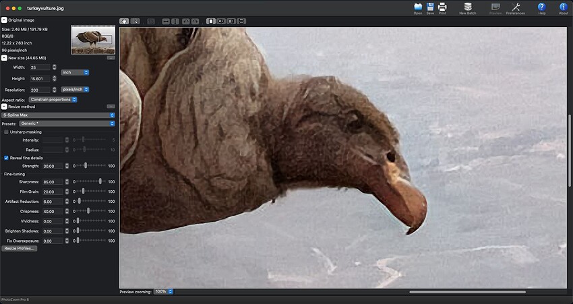Open the inch units dropdown
The height and width of the screenshot is (304, 573).
(x=75, y=72)
